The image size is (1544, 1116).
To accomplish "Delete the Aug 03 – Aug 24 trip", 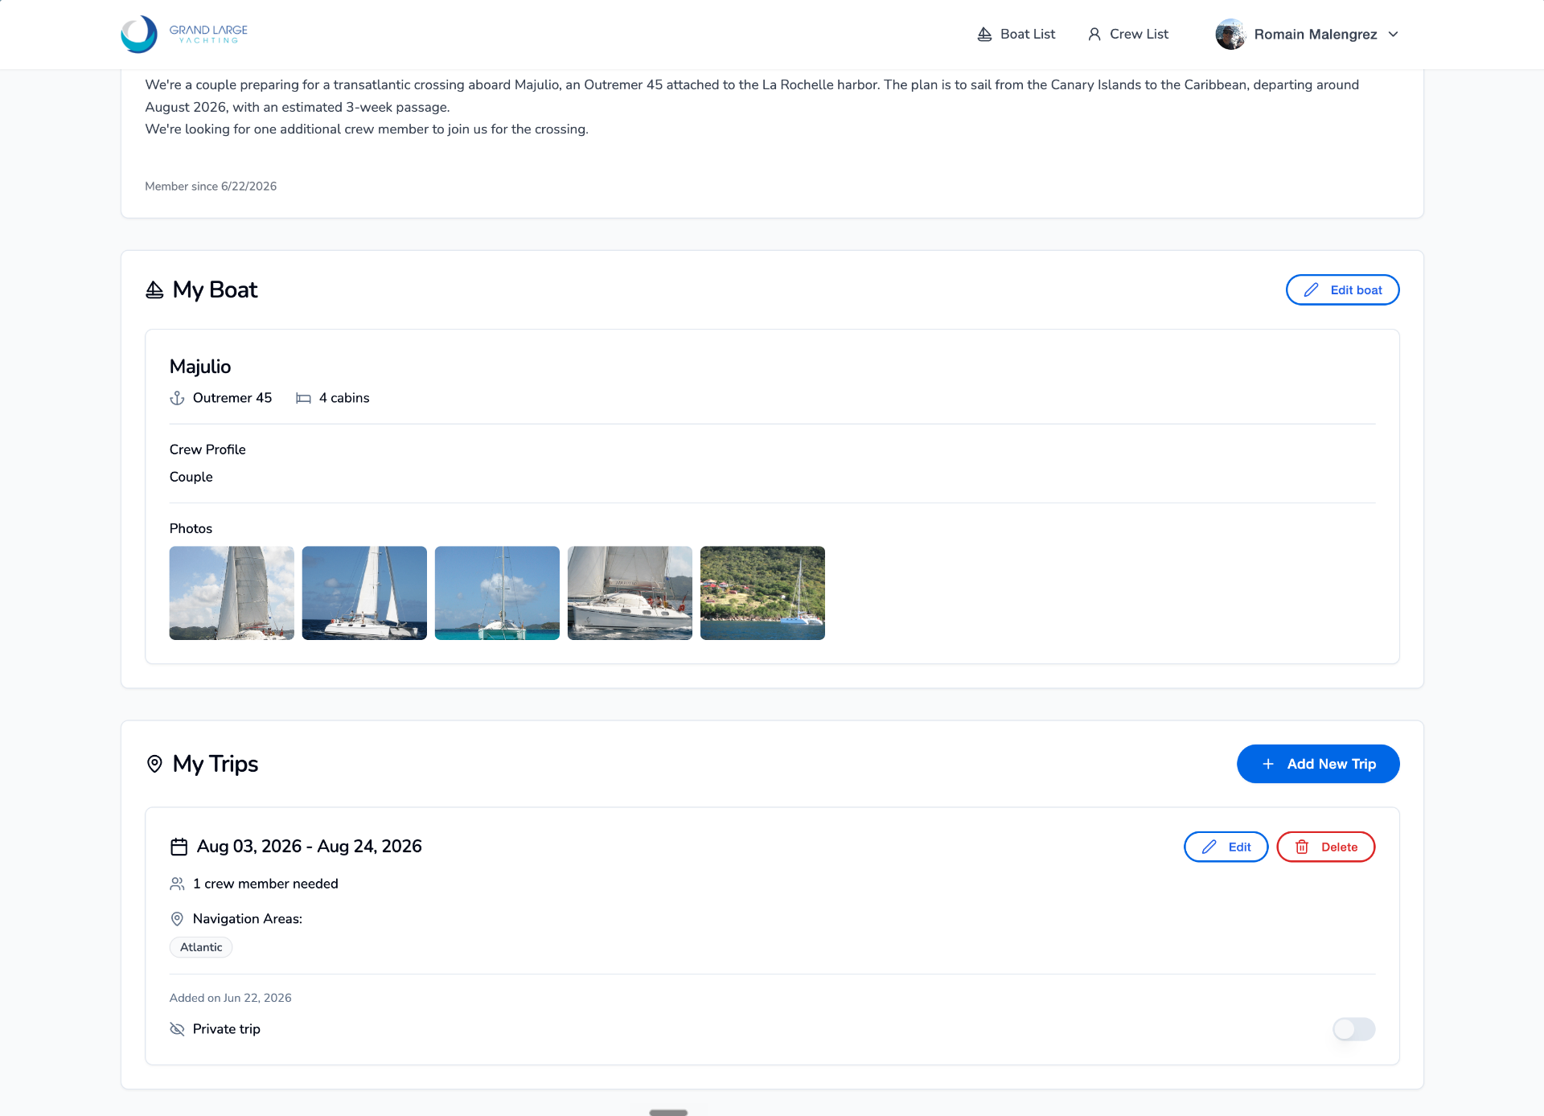I will tap(1325, 847).
